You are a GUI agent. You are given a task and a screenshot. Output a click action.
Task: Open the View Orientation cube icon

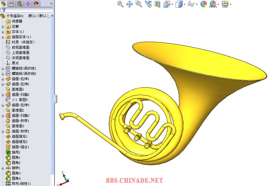click(167, 4)
